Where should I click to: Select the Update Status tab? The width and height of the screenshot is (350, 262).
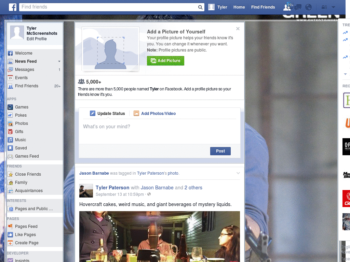pos(107,113)
